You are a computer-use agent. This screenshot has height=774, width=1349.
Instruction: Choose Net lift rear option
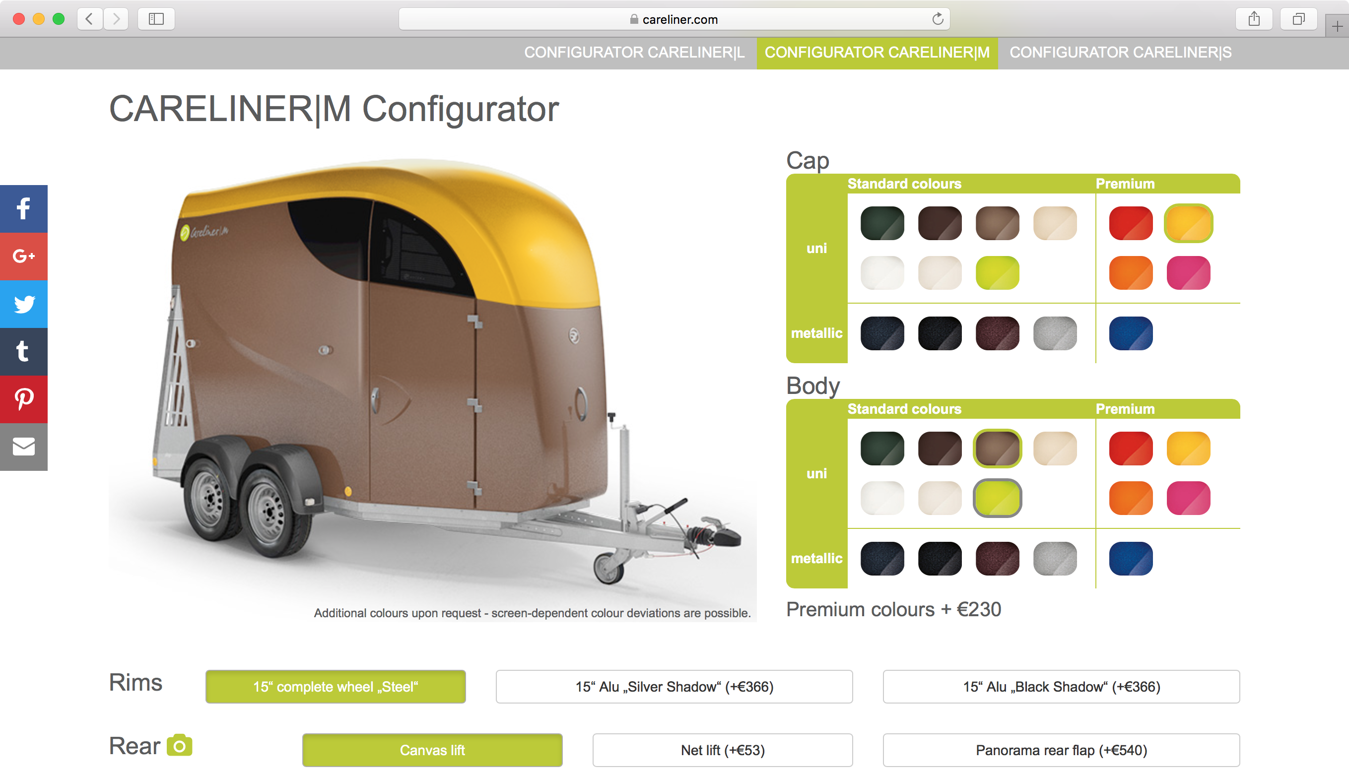pos(723,750)
